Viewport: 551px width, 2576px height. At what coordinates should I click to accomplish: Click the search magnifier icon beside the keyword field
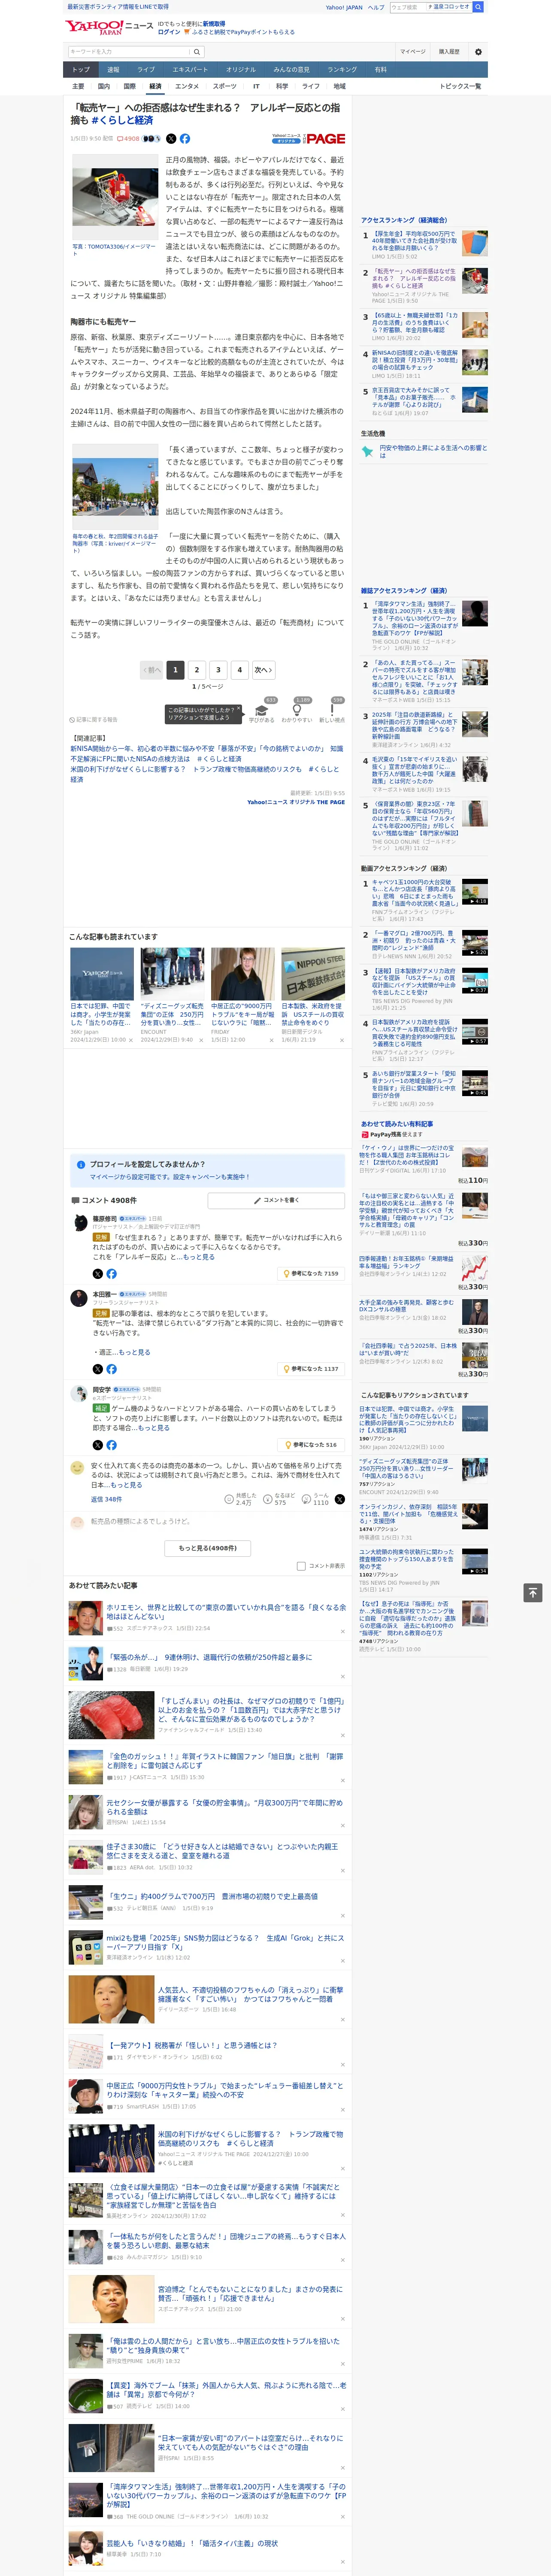197,52
